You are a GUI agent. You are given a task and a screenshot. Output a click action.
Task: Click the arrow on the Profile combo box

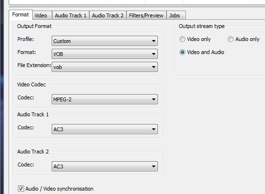coord(153,41)
